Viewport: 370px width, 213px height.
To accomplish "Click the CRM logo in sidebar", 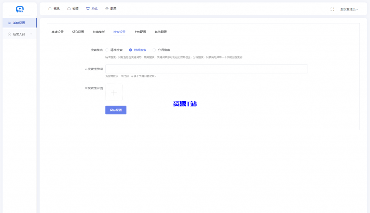I will click(19, 8).
